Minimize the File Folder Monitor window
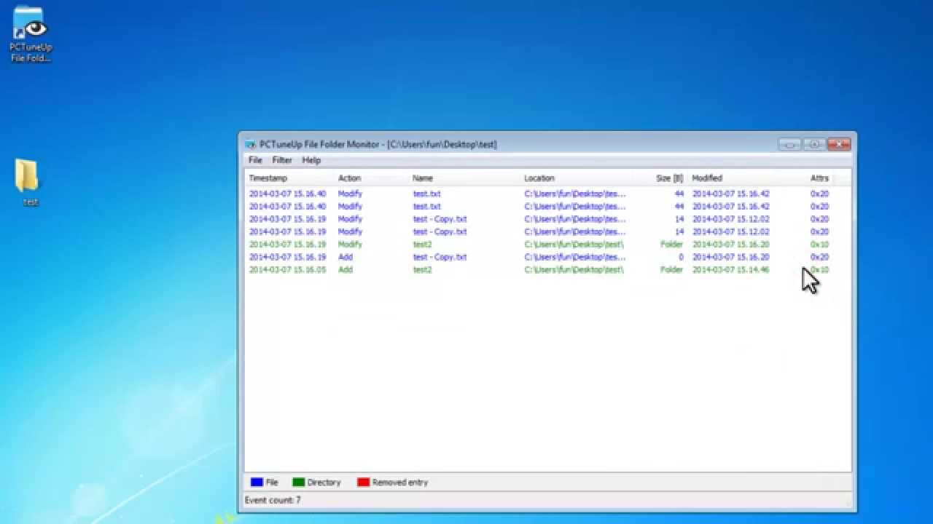 [789, 144]
